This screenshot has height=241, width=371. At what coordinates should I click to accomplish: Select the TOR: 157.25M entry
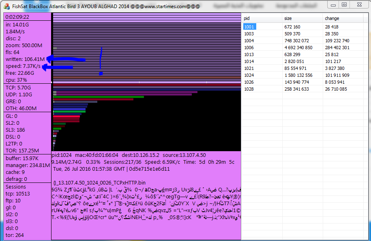[x=22, y=150]
